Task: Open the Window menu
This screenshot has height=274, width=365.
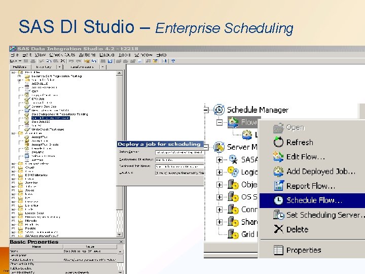Action: [x=143, y=55]
